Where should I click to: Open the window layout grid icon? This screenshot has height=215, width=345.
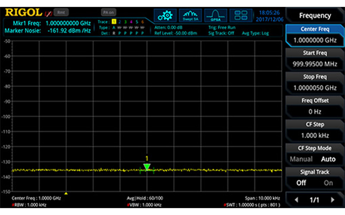tap(241, 15)
